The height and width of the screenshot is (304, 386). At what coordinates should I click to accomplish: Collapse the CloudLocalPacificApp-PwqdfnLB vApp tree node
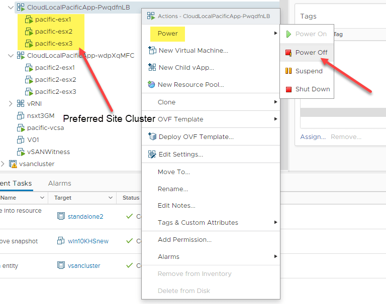click(x=11, y=8)
